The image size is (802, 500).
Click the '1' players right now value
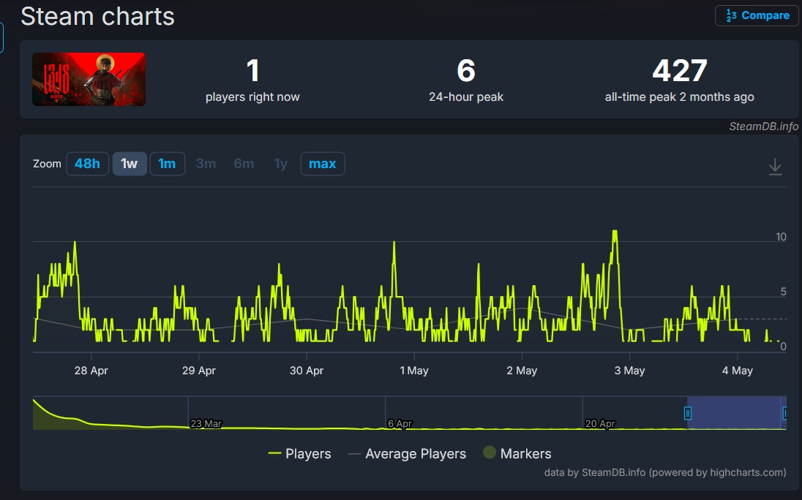(x=252, y=70)
